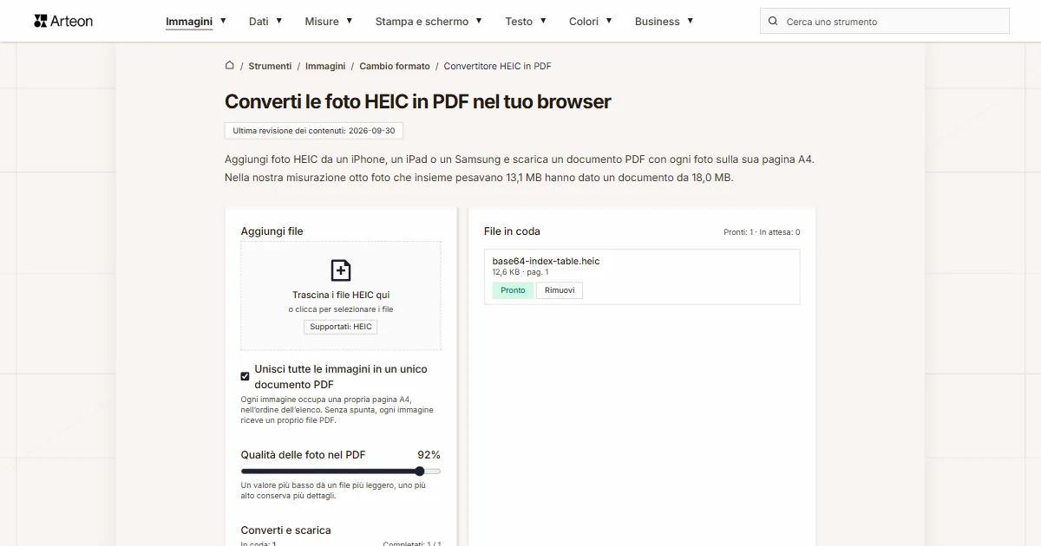Go to Immagini breadcrumb link
The height and width of the screenshot is (546, 1041).
coord(325,66)
